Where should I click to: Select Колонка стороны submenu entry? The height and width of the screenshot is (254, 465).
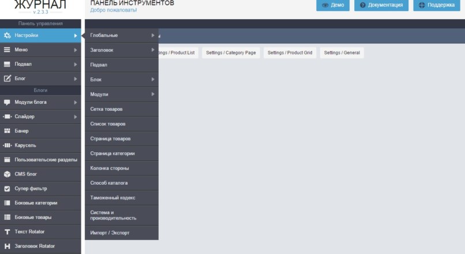tap(122, 168)
